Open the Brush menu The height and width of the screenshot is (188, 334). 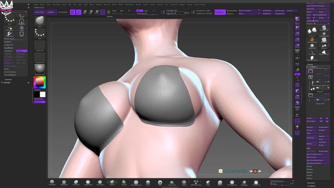42,5
